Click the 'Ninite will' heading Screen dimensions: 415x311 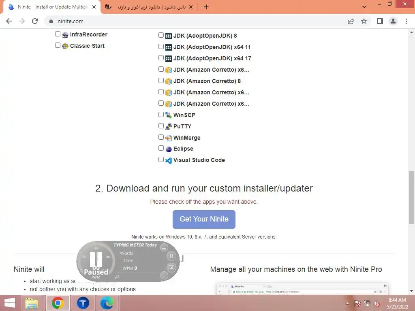[29, 269]
